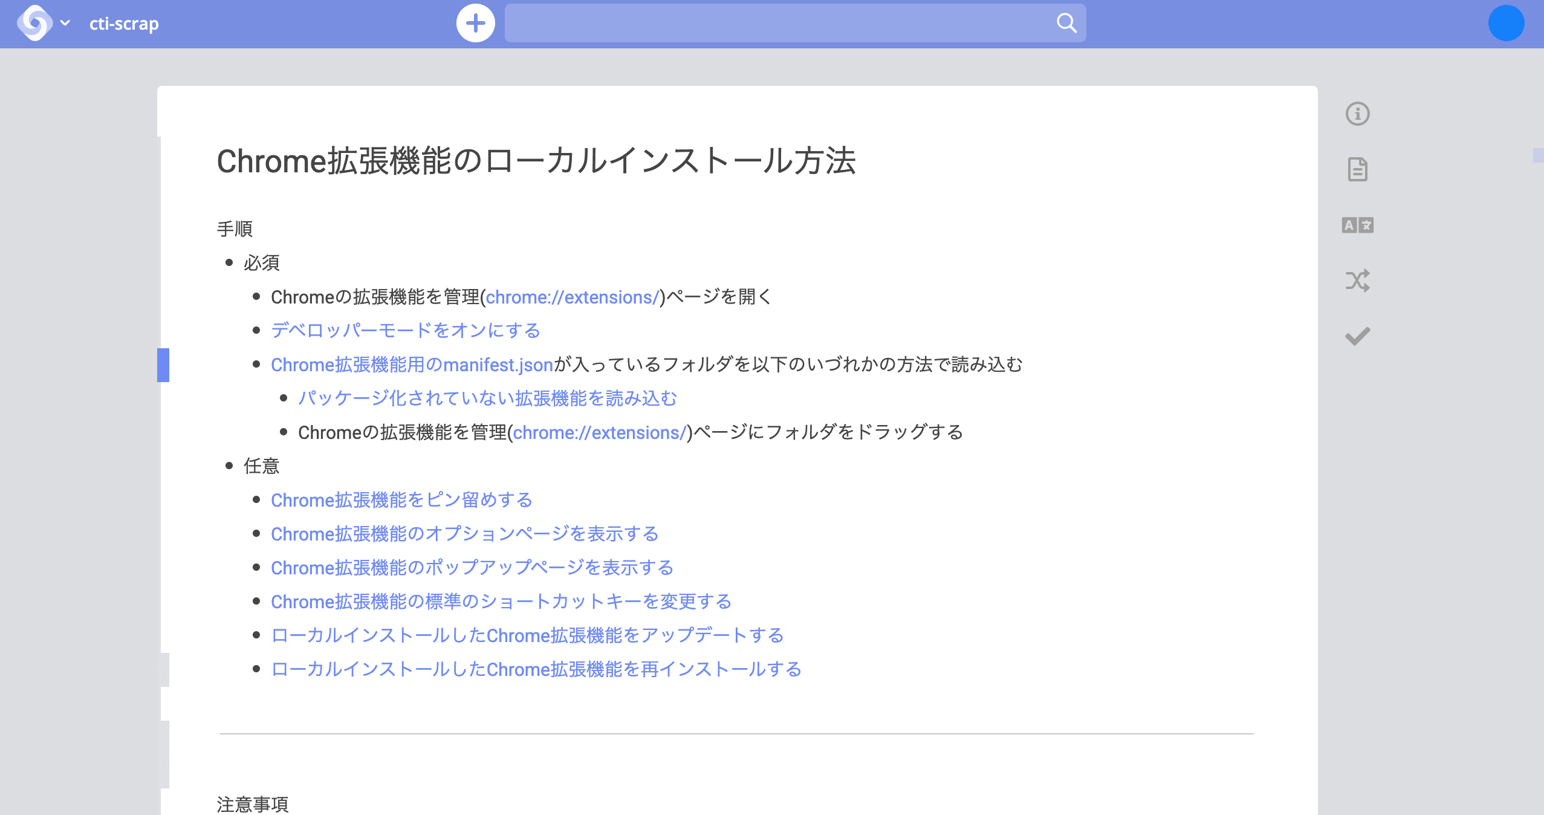
Task: Click the shuffle random page icon
Action: [x=1357, y=281]
